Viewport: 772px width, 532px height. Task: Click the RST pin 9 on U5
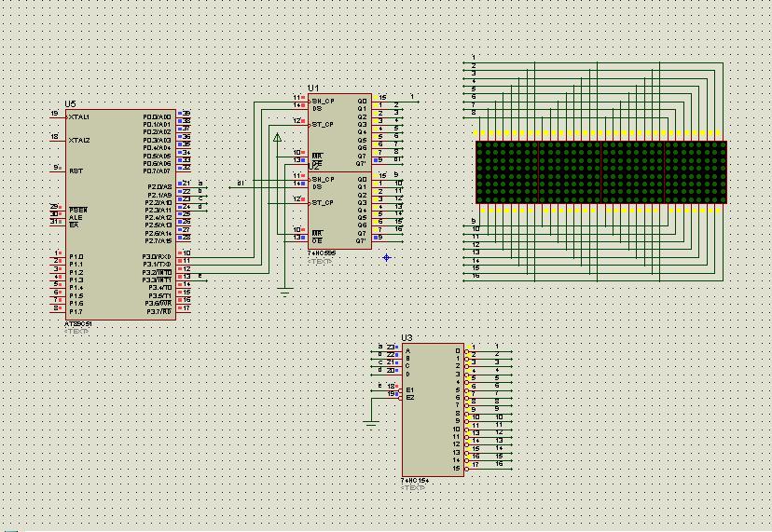[x=58, y=171]
